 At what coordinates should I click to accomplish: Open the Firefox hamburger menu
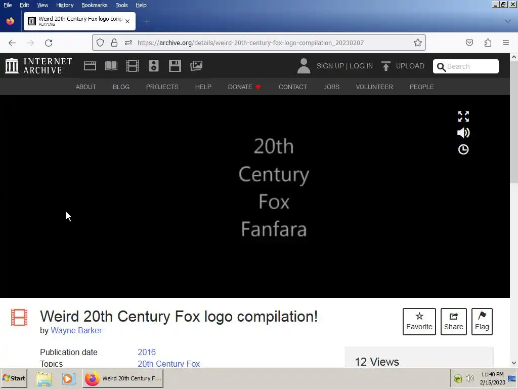506,43
